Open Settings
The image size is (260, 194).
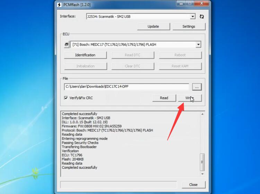click(189, 27)
